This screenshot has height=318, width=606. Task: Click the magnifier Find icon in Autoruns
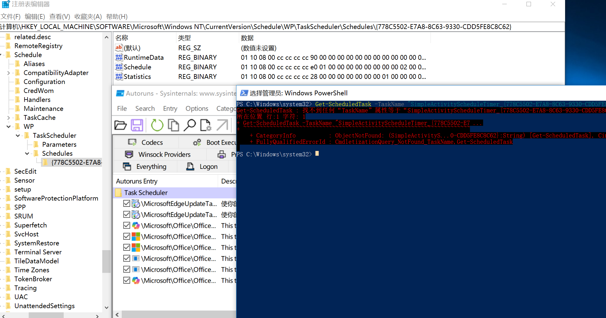click(190, 125)
